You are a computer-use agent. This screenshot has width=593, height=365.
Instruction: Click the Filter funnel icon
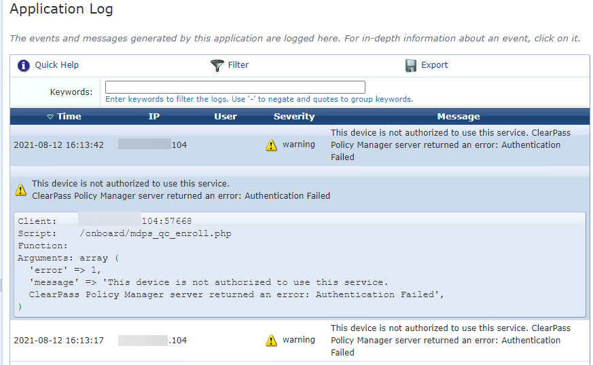click(217, 66)
